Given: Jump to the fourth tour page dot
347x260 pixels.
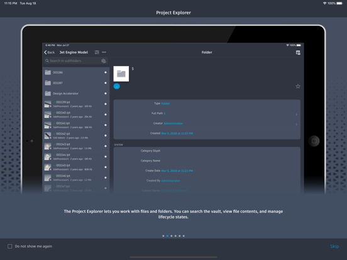Looking at the screenshot, I should point(175,236).
